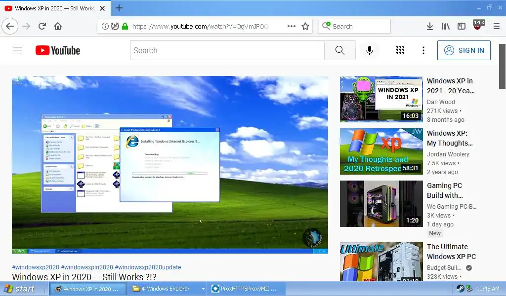Screen dimensions: 506x296
Task: Click the tray icon beside the clock
Action: click(x=469, y=289)
